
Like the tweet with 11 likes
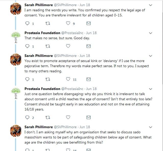point(68,79)
